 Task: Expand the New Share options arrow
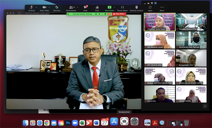tap(114, 7)
